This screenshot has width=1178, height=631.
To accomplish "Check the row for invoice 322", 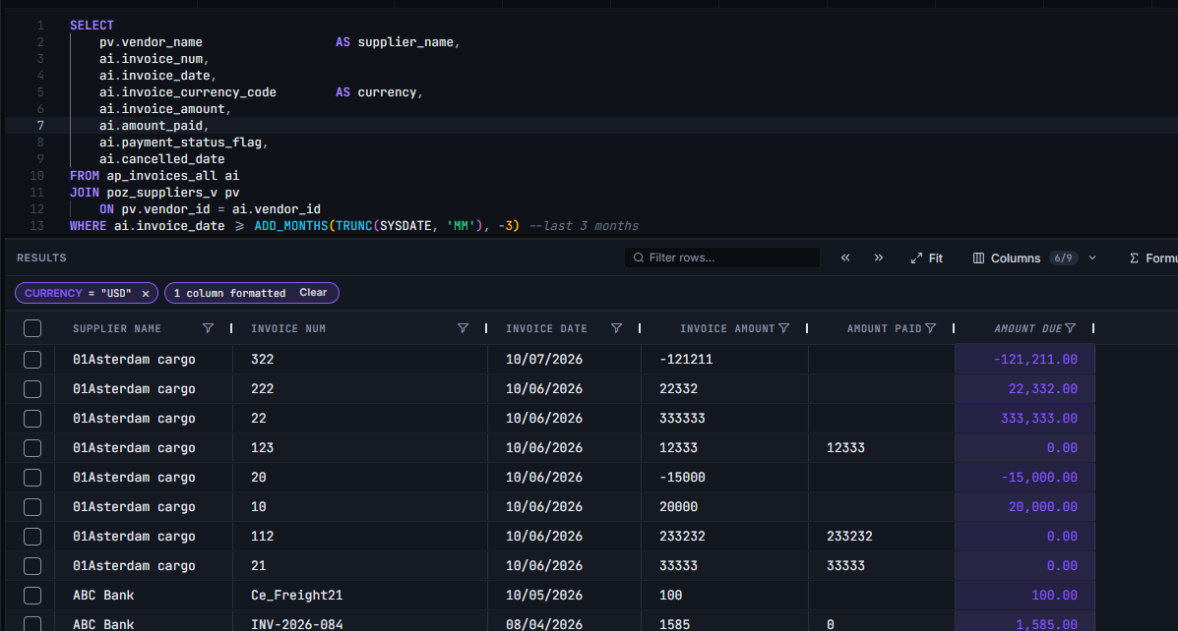I will [32, 360].
